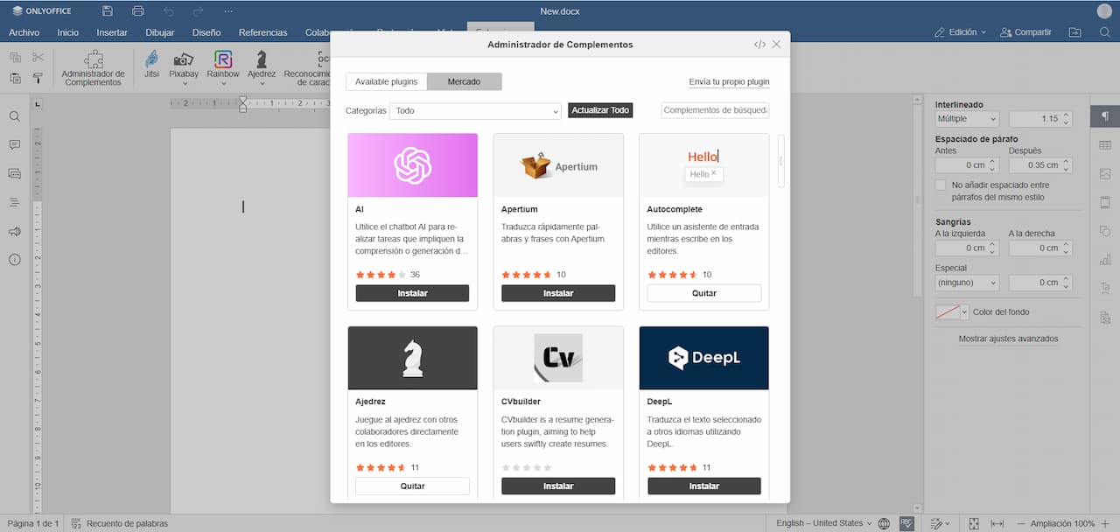This screenshot has height=532, width=1120.
Task: Open the Headings navigation panel
Action: tap(15, 203)
